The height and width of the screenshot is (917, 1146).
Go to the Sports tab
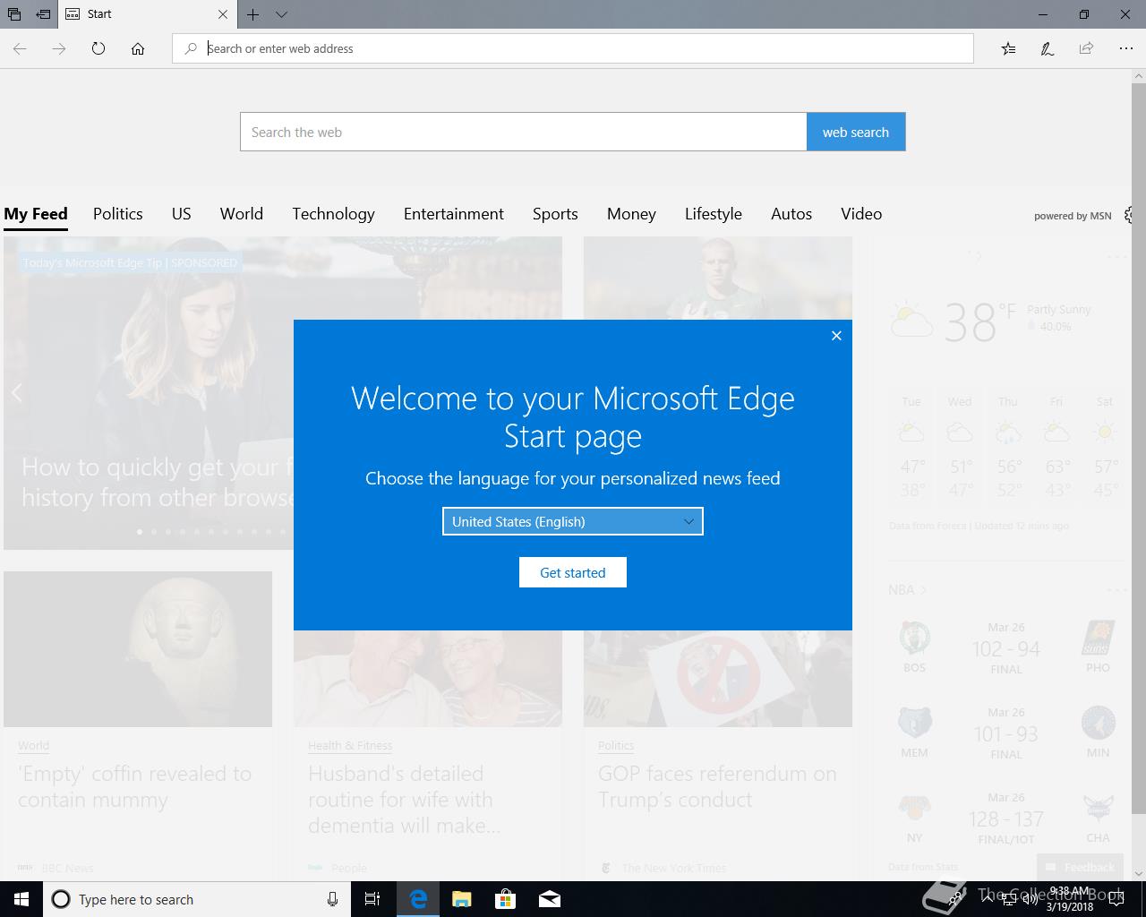pos(555,213)
